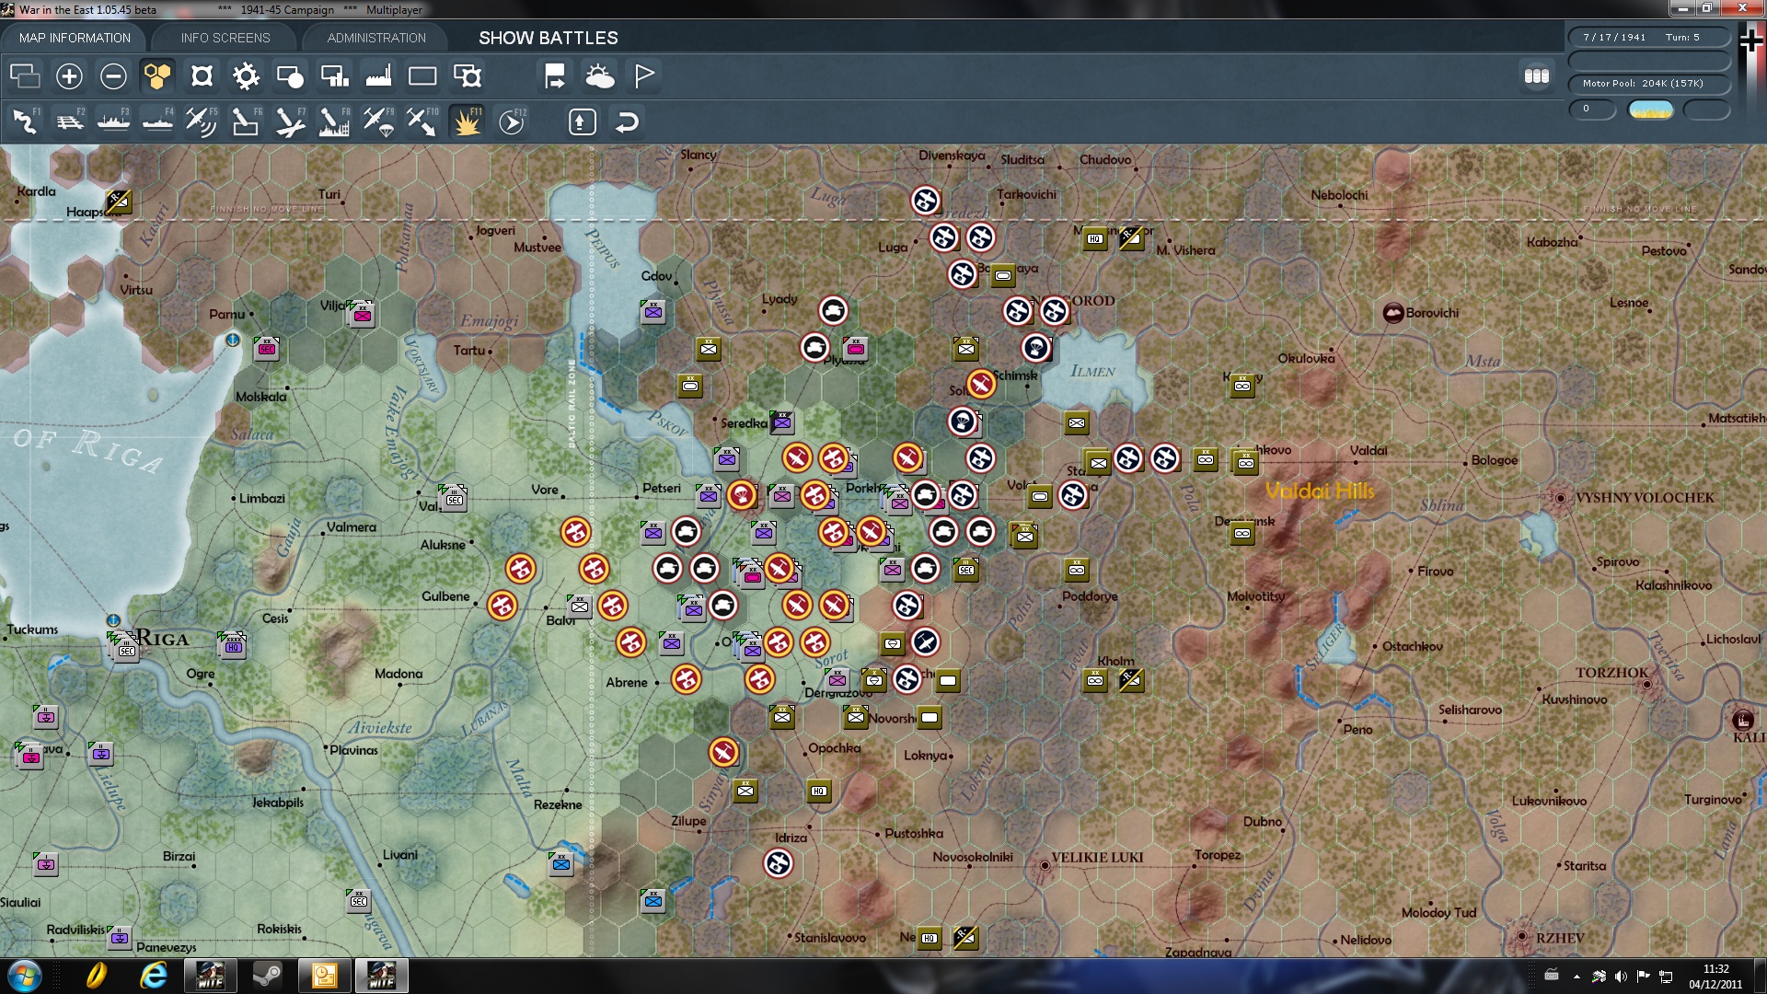
Task: Select the F9 aircraft with parachute mode
Action: (378, 121)
